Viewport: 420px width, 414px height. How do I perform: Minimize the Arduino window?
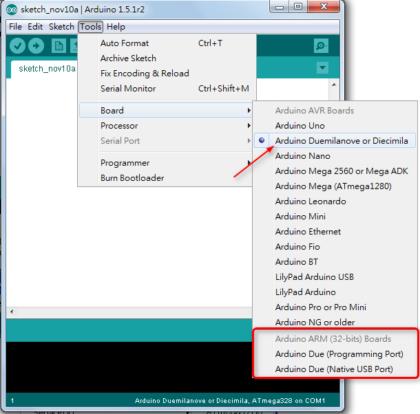(x=280, y=7)
